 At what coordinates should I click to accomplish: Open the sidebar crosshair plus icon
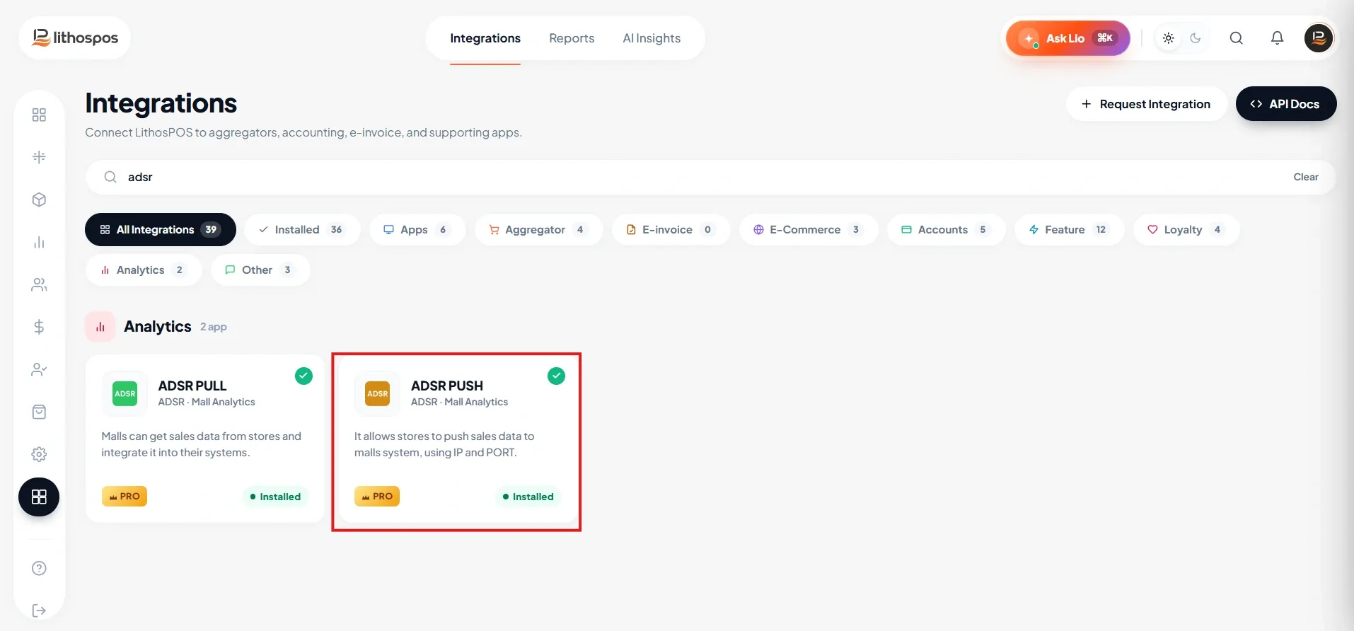tap(39, 157)
